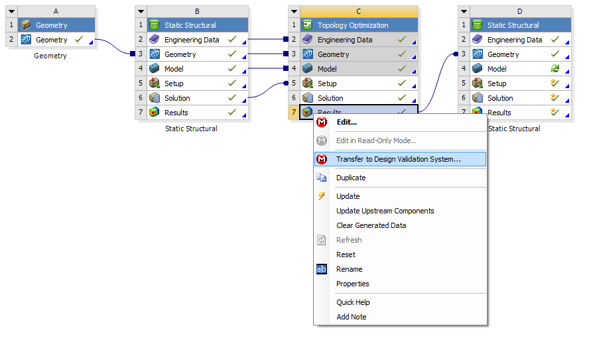Click Solution icon in system B

point(155,98)
